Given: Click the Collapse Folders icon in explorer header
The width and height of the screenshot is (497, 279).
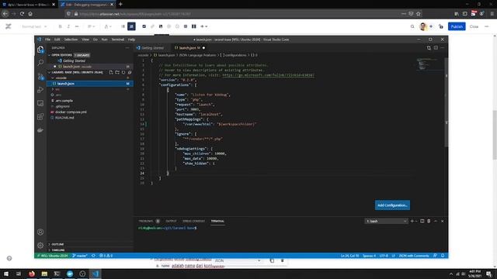Looking at the screenshot, I should pos(130,72).
